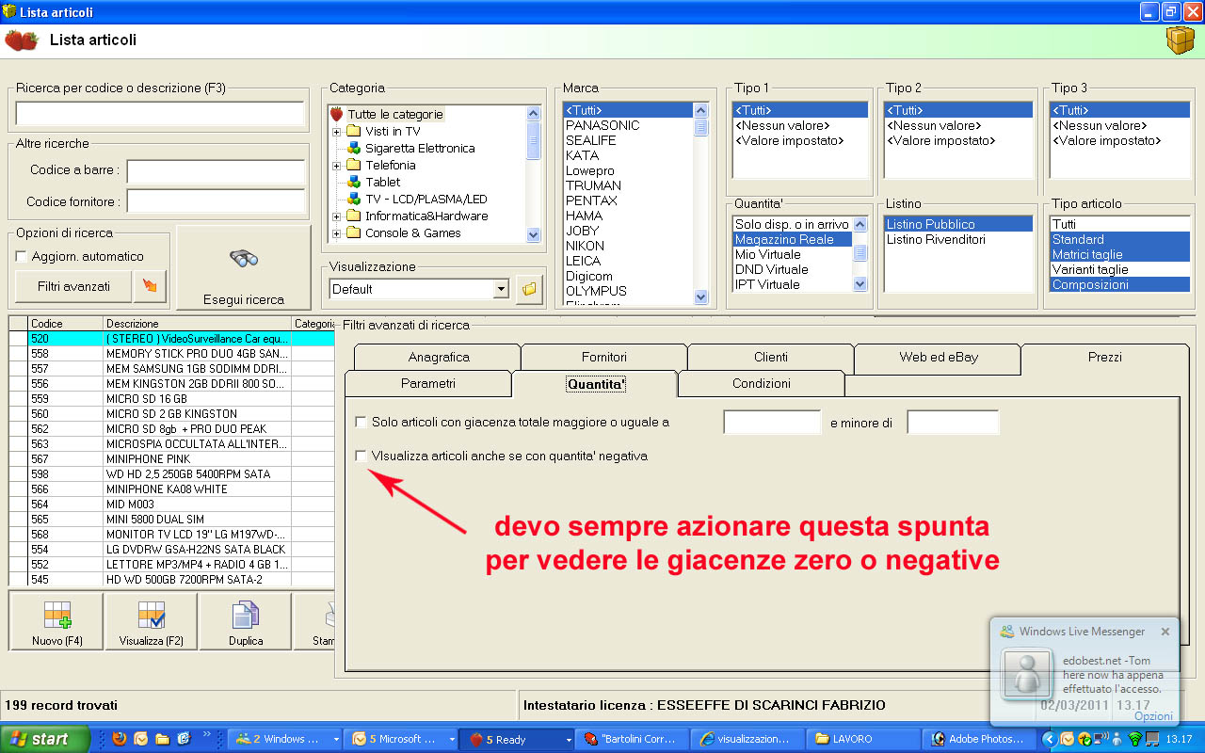This screenshot has height=753, width=1205.
Task: Switch to the Fornitori tab
Action: (x=604, y=358)
